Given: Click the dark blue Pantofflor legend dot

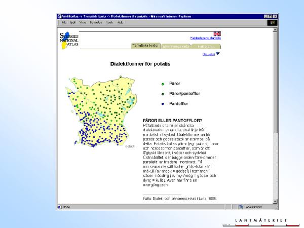Looking at the screenshot, I should click(x=162, y=103).
